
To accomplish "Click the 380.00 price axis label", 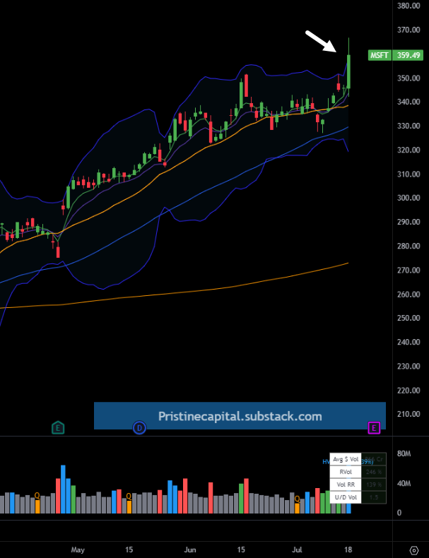I will [x=409, y=6].
